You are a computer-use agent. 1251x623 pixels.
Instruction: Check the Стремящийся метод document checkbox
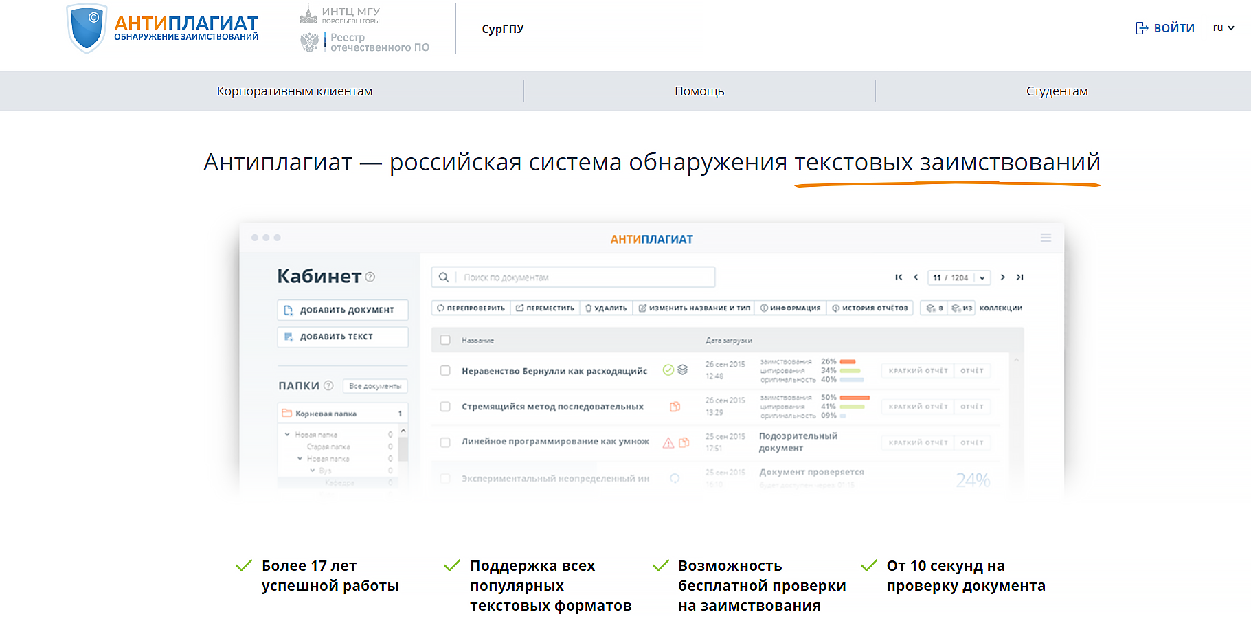(x=445, y=407)
